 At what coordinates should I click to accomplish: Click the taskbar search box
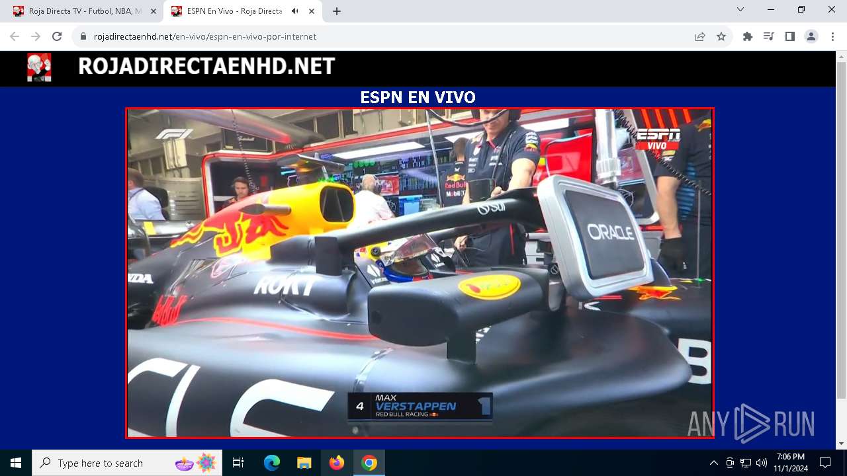coord(127,463)
